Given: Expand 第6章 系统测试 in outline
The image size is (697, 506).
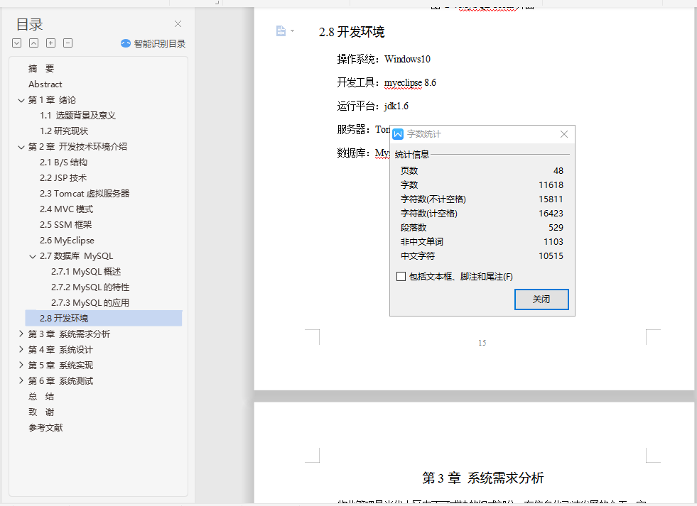Looking at the screenshot, I should coord(21,380).
